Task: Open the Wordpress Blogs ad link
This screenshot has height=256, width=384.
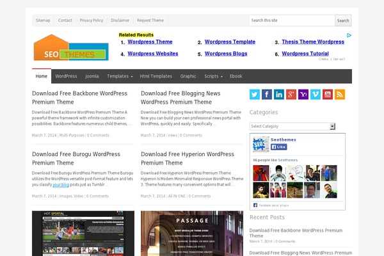Action: [x=226, y=53]
